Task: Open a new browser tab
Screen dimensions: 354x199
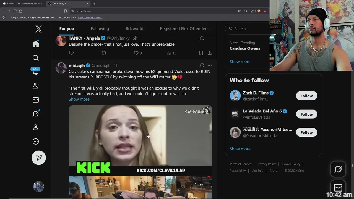Action: coord(94,4)
